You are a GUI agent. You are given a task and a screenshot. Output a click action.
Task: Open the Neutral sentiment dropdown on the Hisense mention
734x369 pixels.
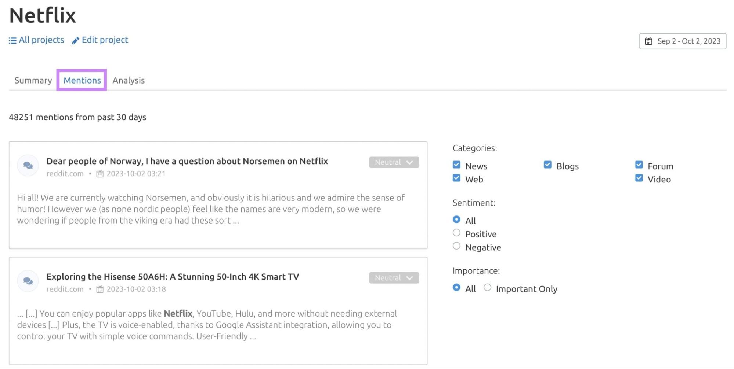[x=393, y=278]
